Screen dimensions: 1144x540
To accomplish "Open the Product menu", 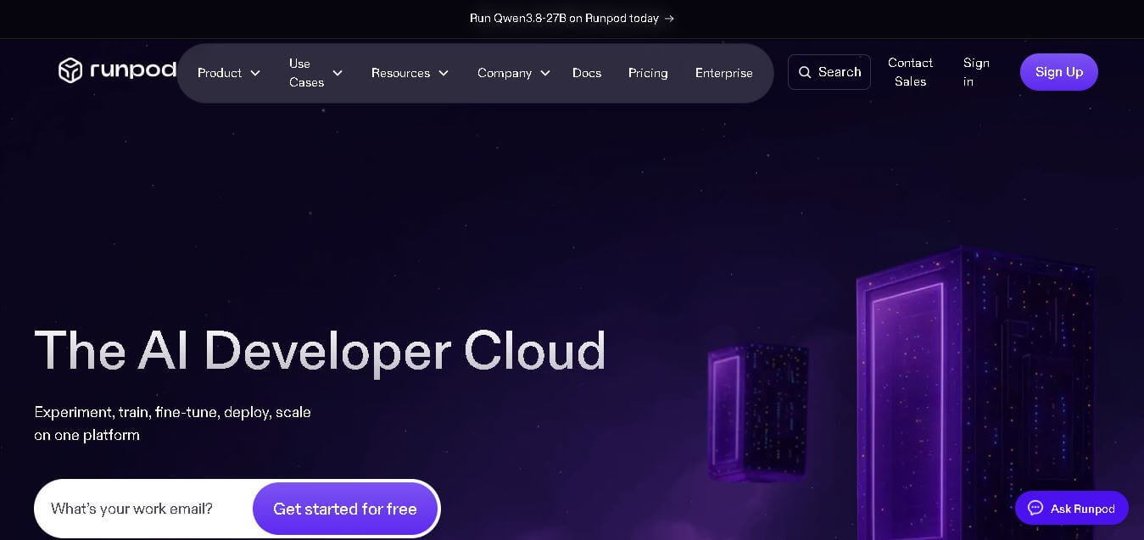I will [x=229, y=73].
